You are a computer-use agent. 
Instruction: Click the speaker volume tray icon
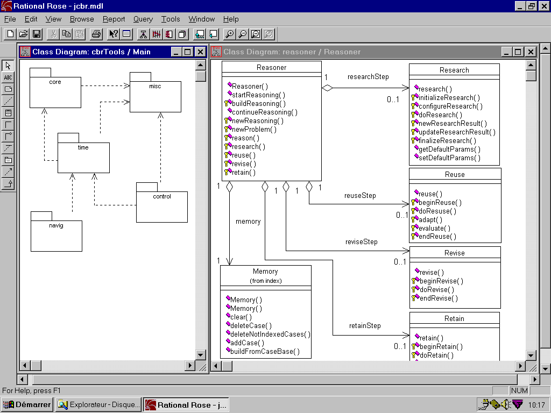pos(505,404)
